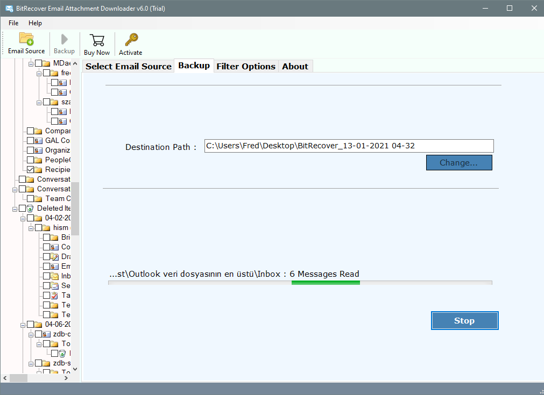Click tree scroll-left arrow
This screenshot has height=395, width=544.
[5, 378]
